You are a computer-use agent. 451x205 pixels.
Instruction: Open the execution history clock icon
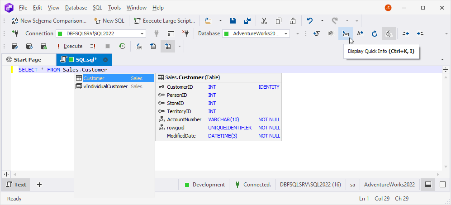point(122,46)
